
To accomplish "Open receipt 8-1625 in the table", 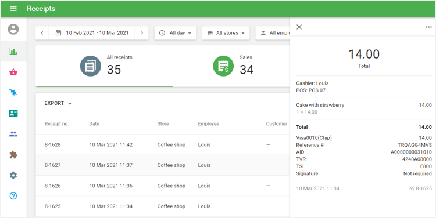I will (x=163, y=206).
